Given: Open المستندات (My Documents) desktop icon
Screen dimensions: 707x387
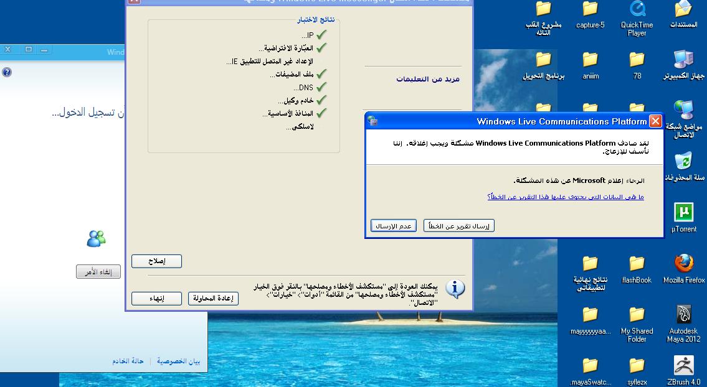Looking at the screenshot, I should click(683, 15).
